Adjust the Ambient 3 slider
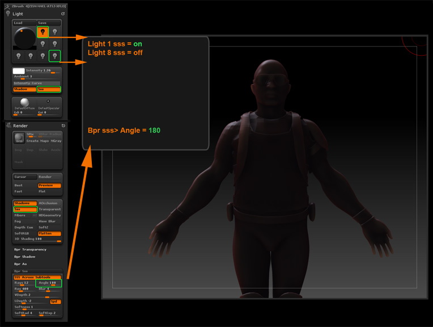Screen dimensions: 433x327 click(37, 77)
